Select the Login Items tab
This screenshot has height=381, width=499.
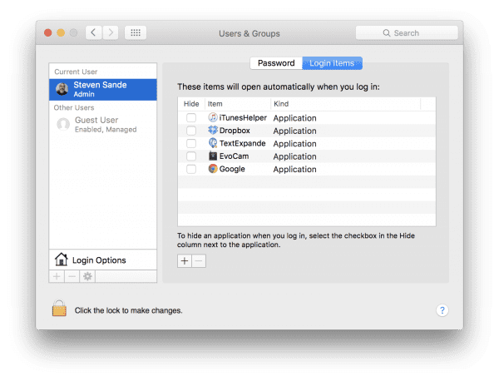click(332, 63)
